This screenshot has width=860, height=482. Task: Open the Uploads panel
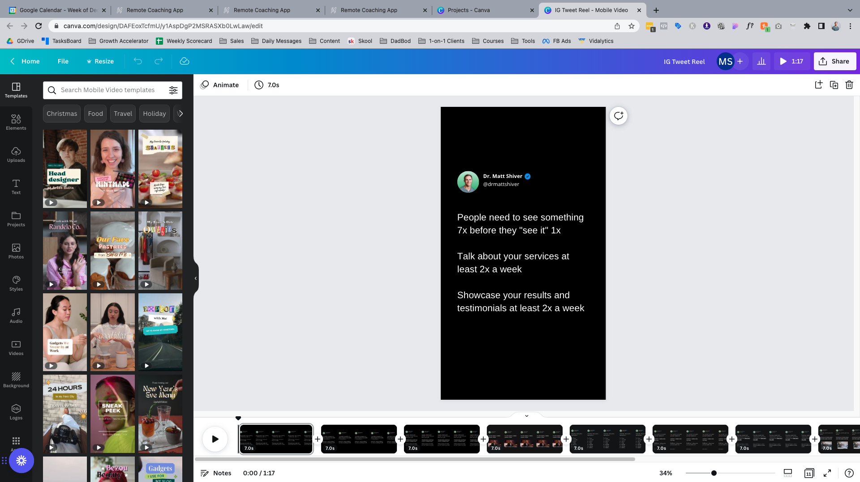[16, 154]
